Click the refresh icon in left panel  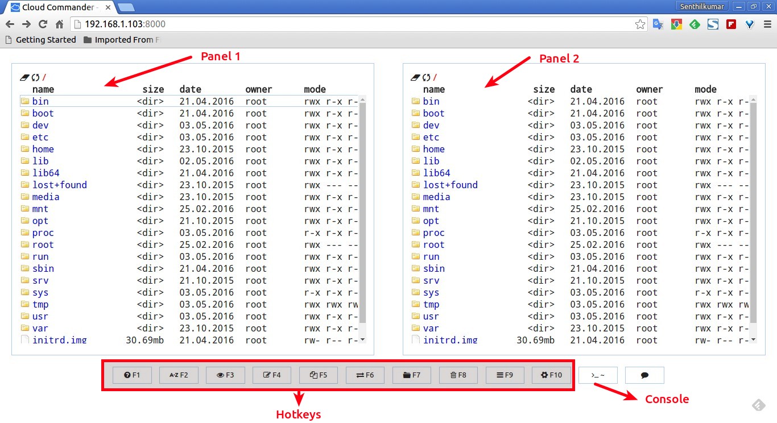tap(36, 77)
